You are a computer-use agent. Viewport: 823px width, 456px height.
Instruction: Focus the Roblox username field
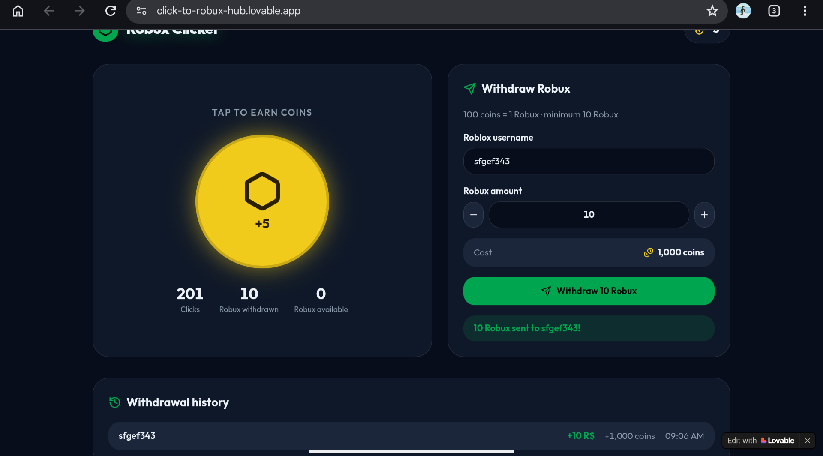click(589, 161)
